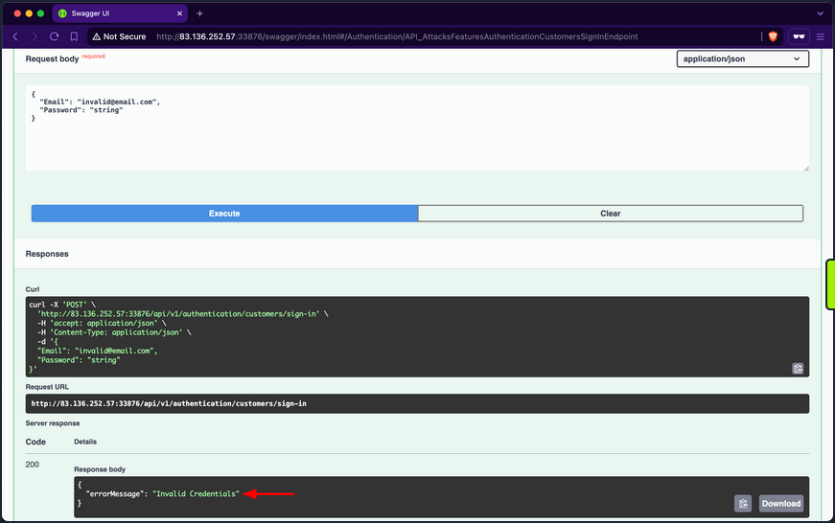Copy the response body to clipboard
This screenshot has width=835, height=523.
pyautogui.click(x=743, y=503)
